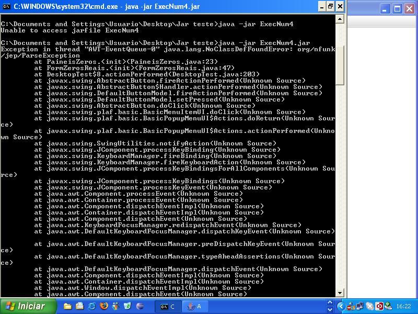Image resolution: width=418 pixels, height=314 pixels.
Task: Click the printer-like Quick Launch icon
Action: pyautogui.click(x=80, y=306)
